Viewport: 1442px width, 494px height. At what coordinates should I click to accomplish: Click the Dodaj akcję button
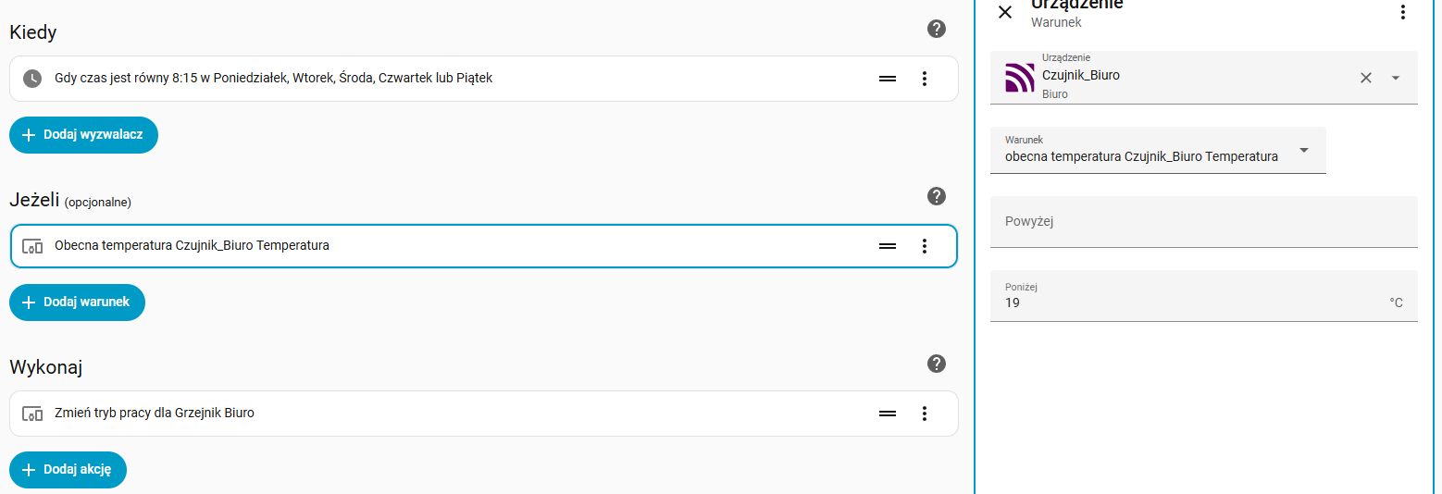68,470
